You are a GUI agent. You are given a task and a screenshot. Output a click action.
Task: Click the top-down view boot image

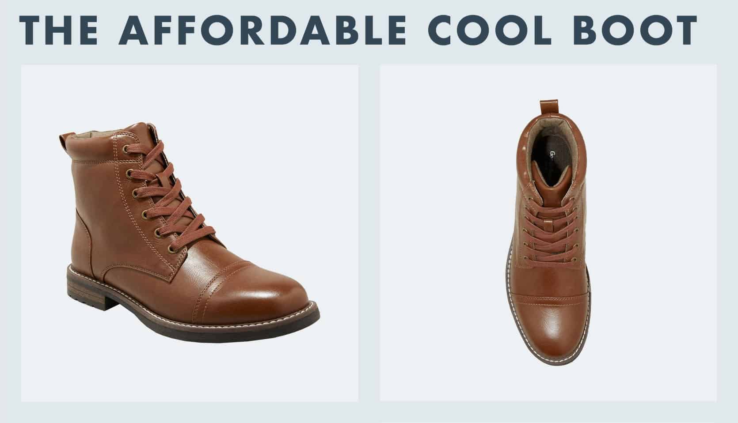(548, 234)
